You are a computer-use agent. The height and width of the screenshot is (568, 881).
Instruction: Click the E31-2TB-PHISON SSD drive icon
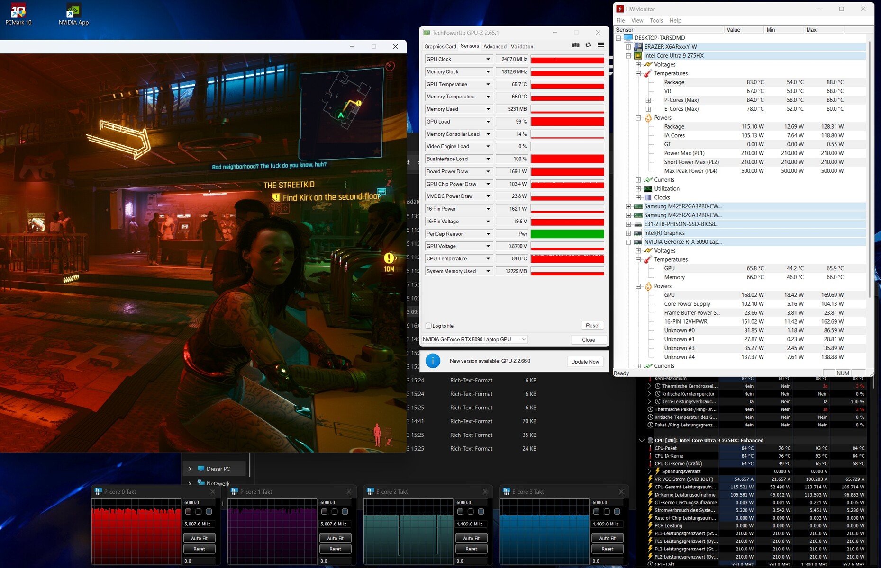638,224
